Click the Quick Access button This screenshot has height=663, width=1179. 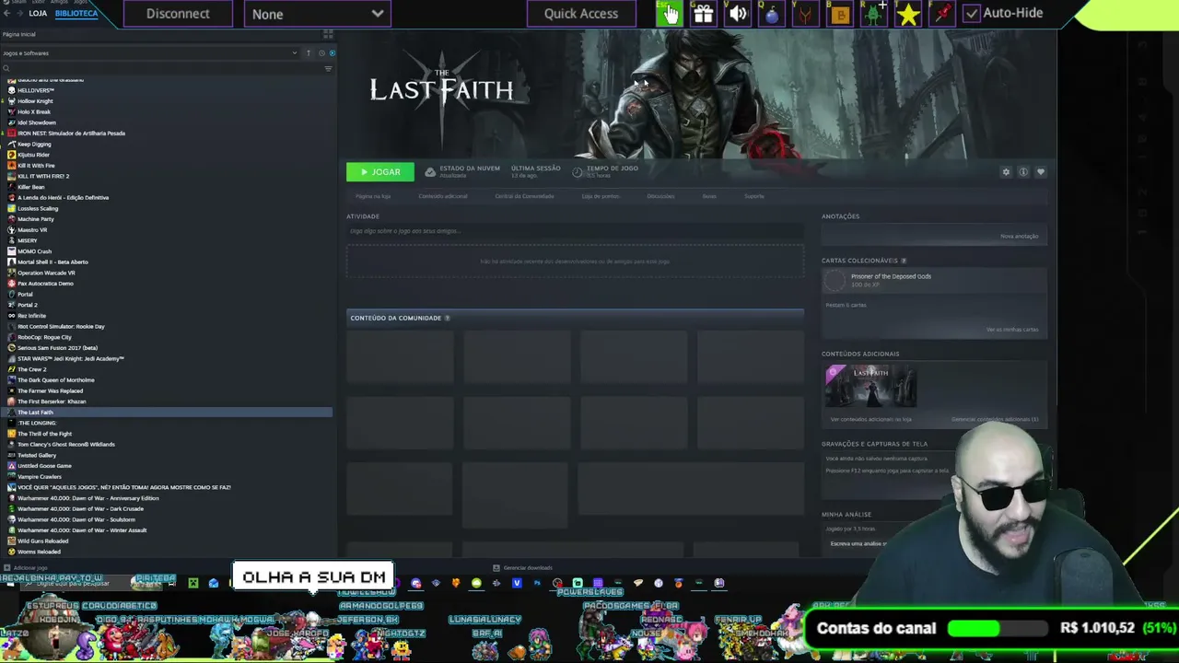(581, 14)
